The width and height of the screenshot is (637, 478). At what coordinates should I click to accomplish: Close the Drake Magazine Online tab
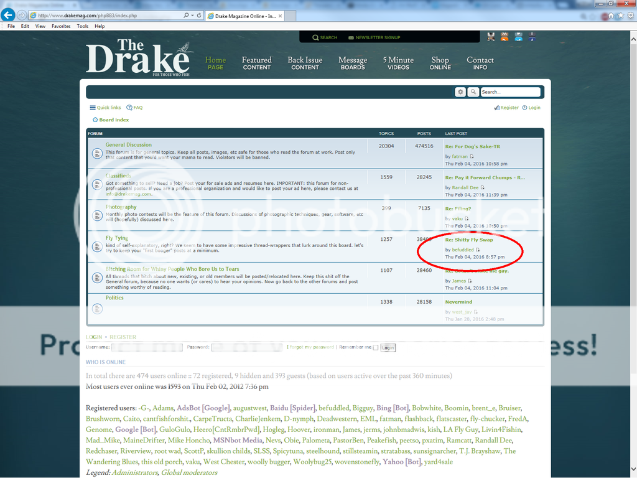pos(281,16)
